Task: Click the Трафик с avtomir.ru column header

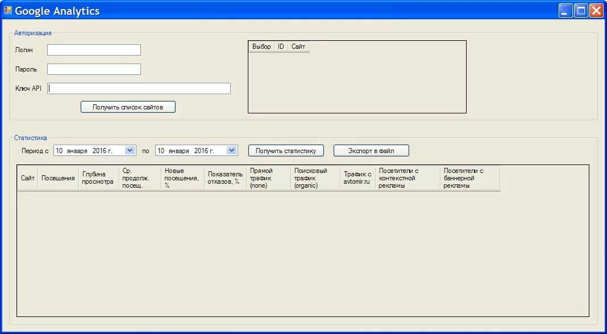Action: (x=357, y=178)
